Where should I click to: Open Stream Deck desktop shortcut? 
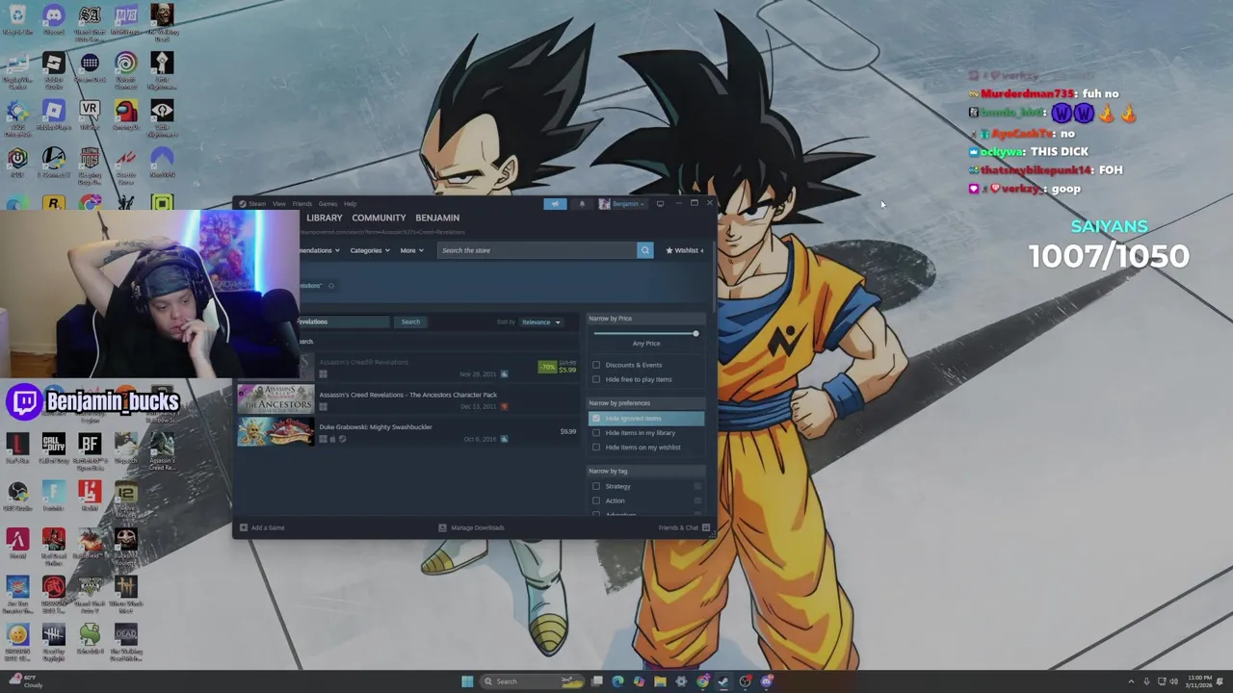point(90,69)
